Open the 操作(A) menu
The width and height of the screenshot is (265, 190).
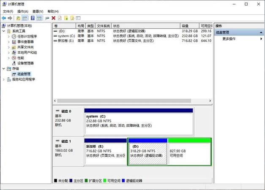23,11
